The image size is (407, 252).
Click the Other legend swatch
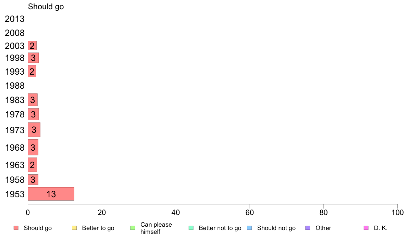[308, 228]
